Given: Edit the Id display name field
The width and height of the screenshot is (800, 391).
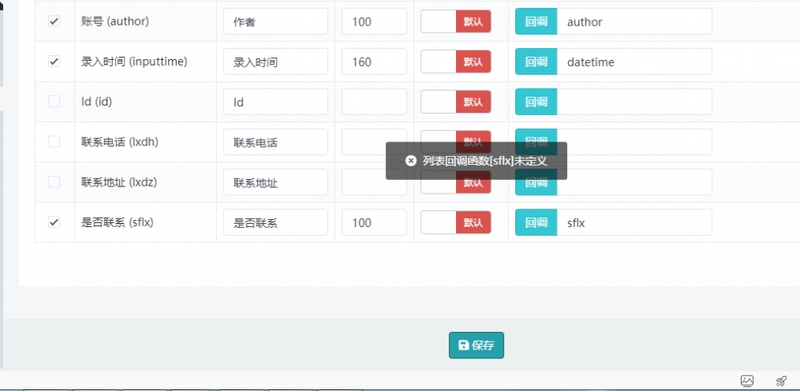Looking at the screenshot, I should pyautogui.click(x=275, y=102).
